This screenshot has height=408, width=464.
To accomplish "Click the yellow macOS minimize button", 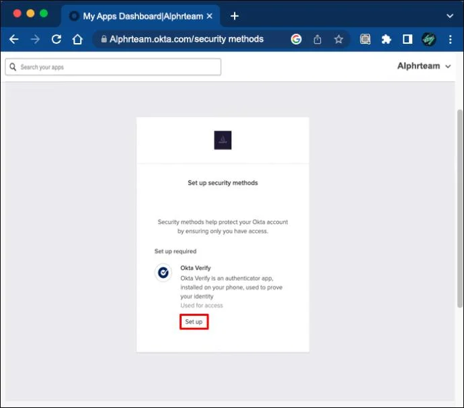I will (30, 13).
